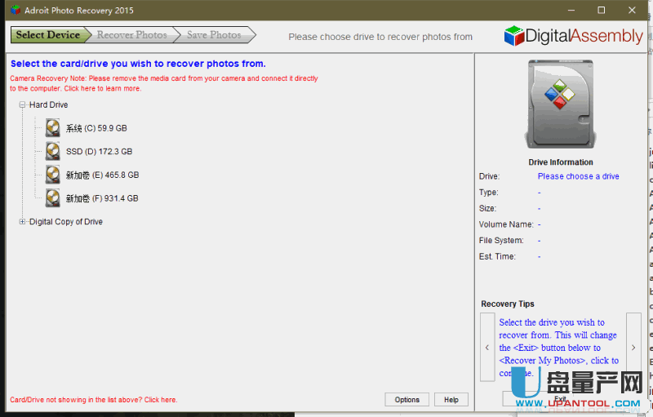Click the 'Click here to learn more' note

coord(103,89)
